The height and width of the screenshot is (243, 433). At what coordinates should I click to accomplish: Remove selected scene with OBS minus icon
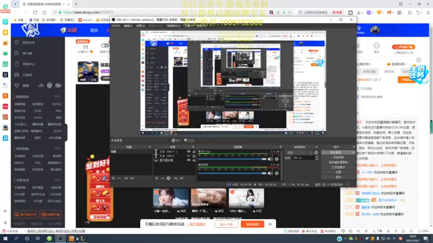119,178
